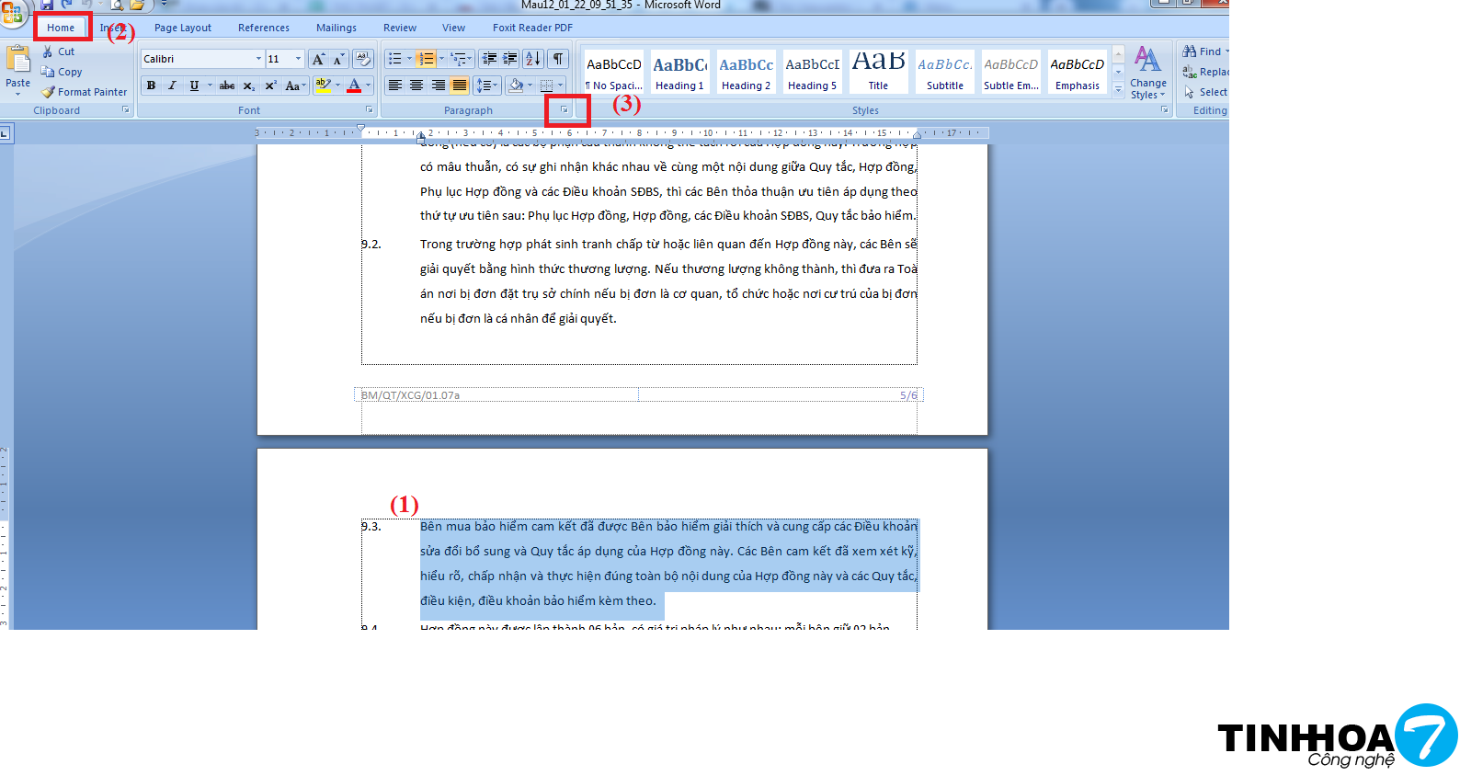Click the Decrease Indent icon
1460x776 pixels.
489,59
